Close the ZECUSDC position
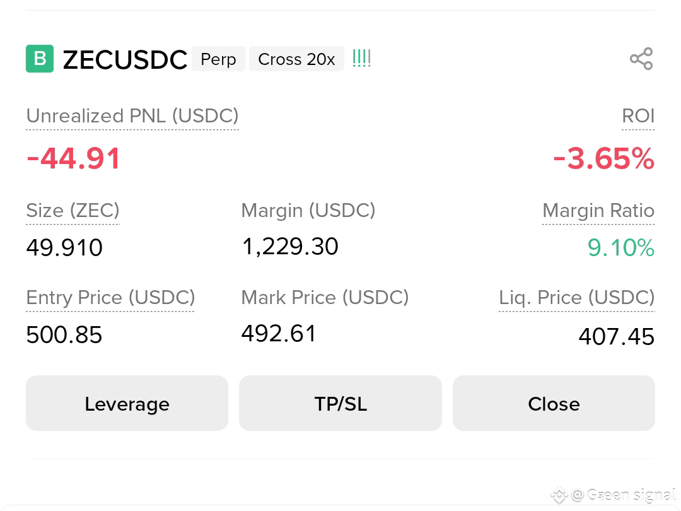Viewport: 681px width, 511px height. (554, 403)
